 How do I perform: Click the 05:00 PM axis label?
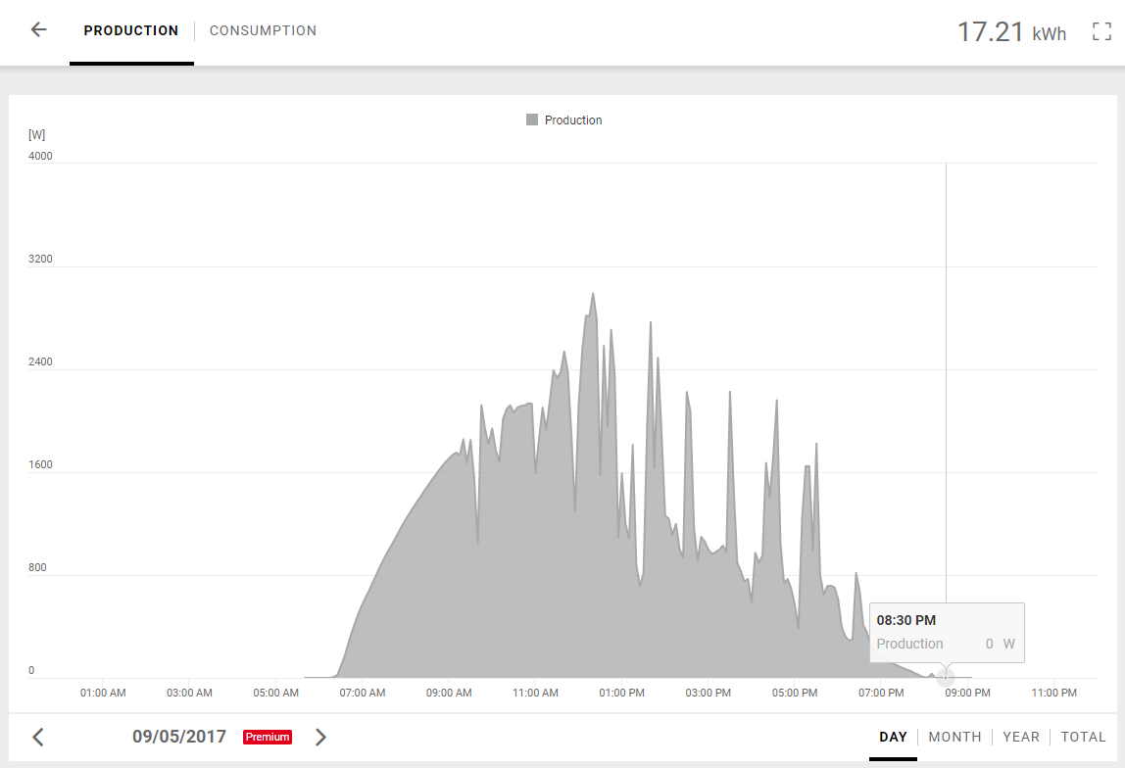(795, 693)
